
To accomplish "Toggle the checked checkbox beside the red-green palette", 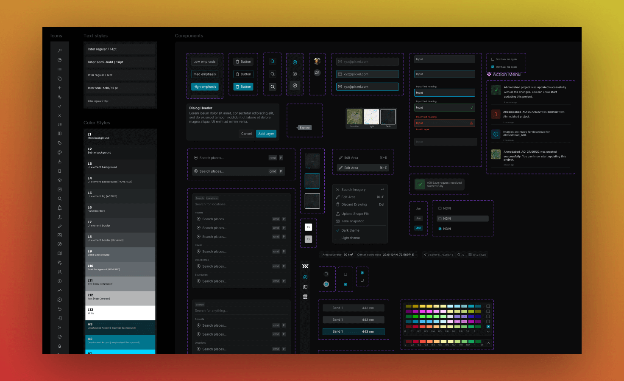I will pos(488,327).
